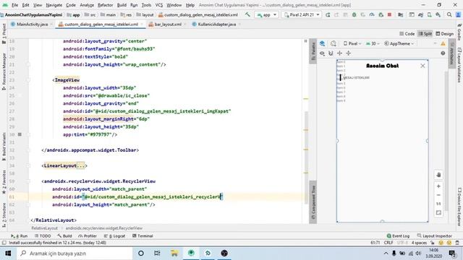Collapse the ImageView tag fold marker

point(28,80)
